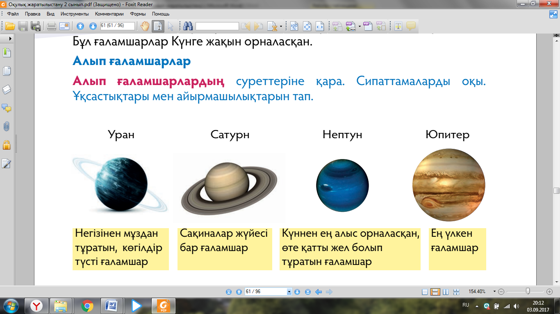
Task: Click the Print icon in toolbar
Action: 51,26
